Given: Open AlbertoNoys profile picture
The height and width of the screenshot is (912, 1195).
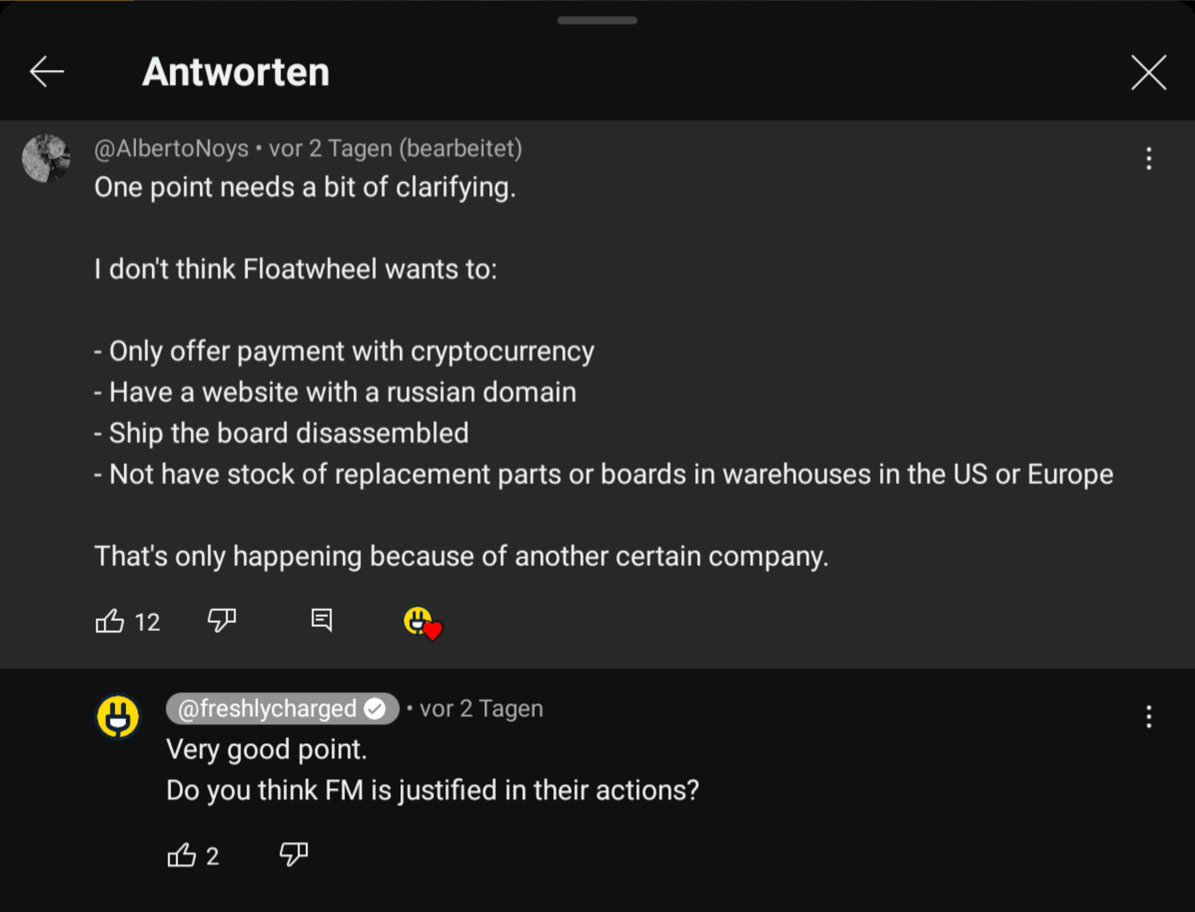Looking at the screenshot, I should [46, 159].
